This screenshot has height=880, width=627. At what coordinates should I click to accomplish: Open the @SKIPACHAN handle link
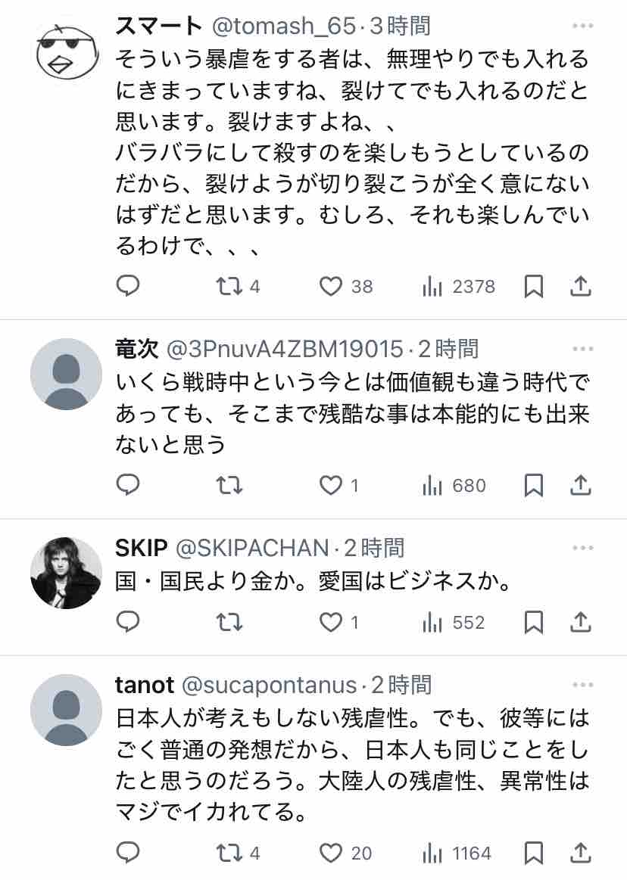click(252, 548)
